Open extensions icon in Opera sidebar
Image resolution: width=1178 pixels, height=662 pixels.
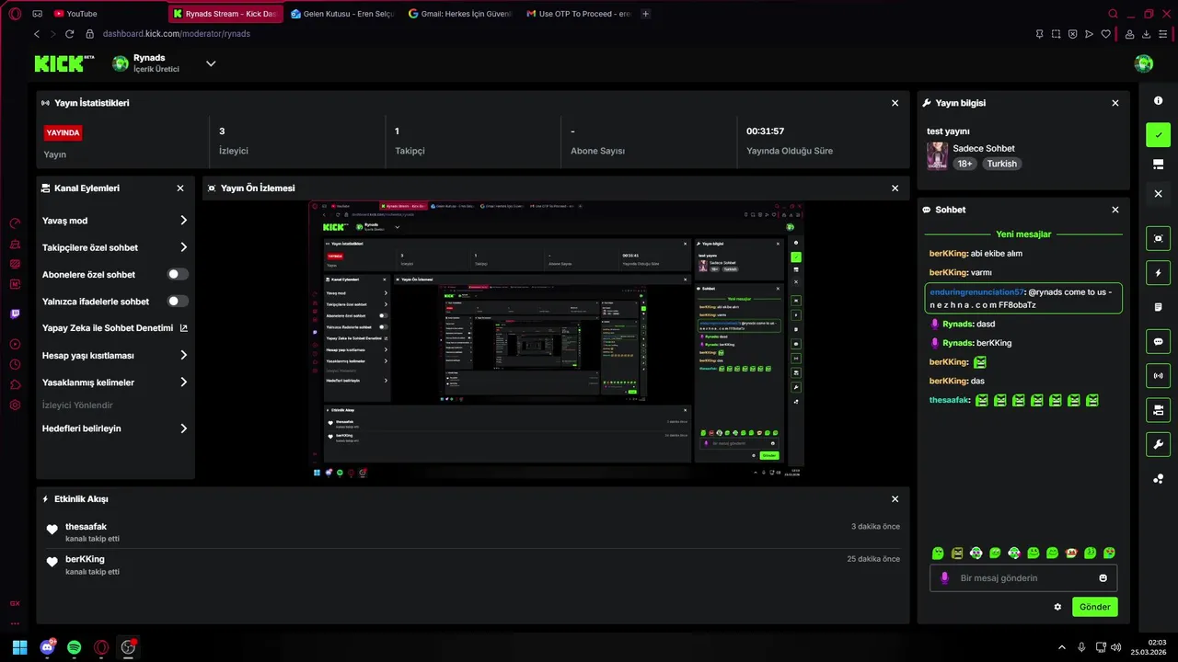coord(15,384)
